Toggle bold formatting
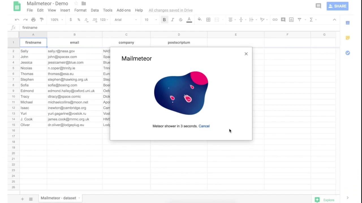 164,20
